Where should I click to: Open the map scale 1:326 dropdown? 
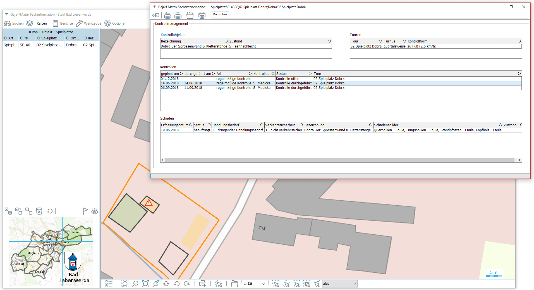coord(263,284)
